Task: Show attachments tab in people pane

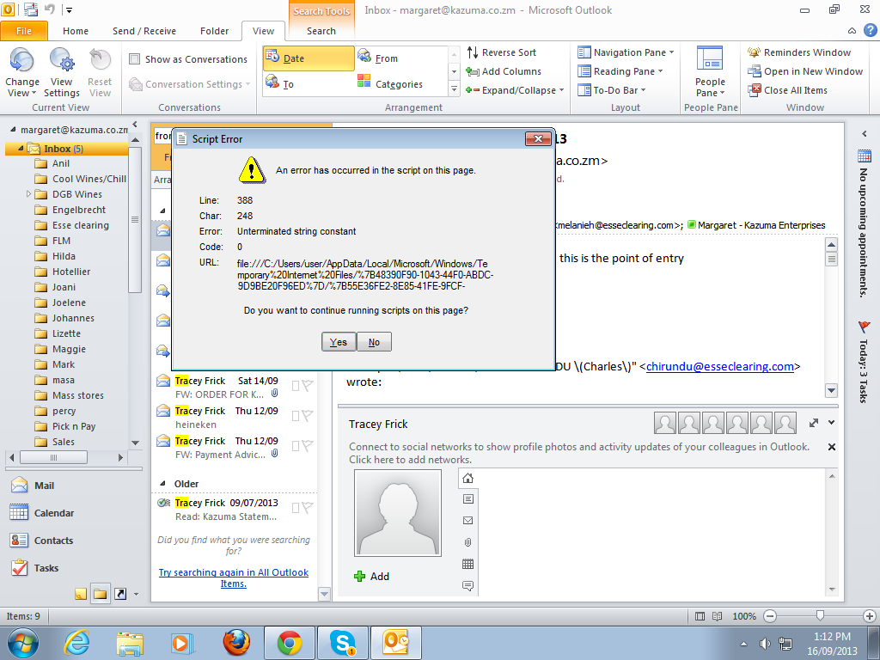Action: (x=467, y=542)
